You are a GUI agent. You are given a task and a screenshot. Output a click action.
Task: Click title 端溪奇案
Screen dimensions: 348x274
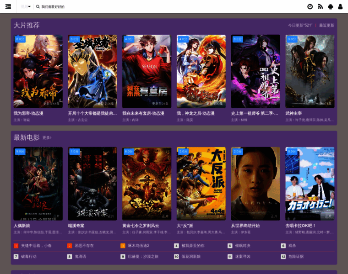point(76,226)
